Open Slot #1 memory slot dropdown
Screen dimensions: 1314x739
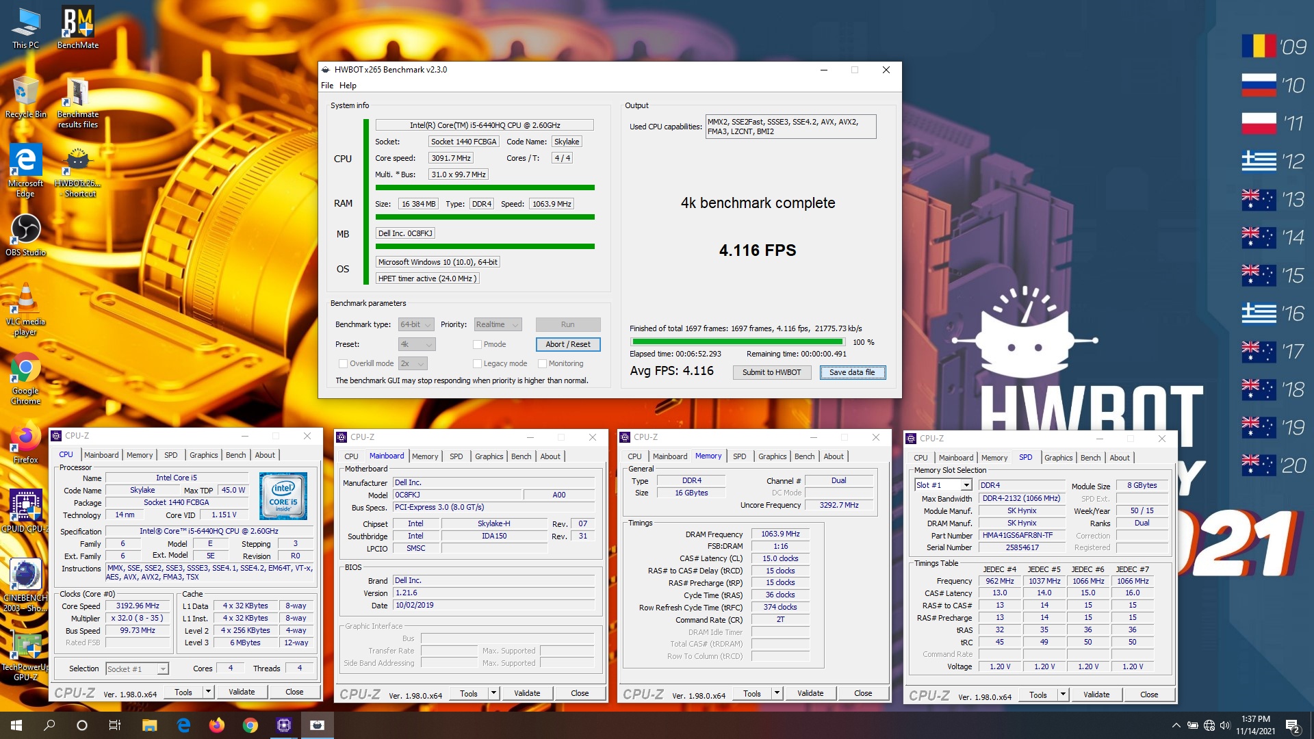pos(943,485)
